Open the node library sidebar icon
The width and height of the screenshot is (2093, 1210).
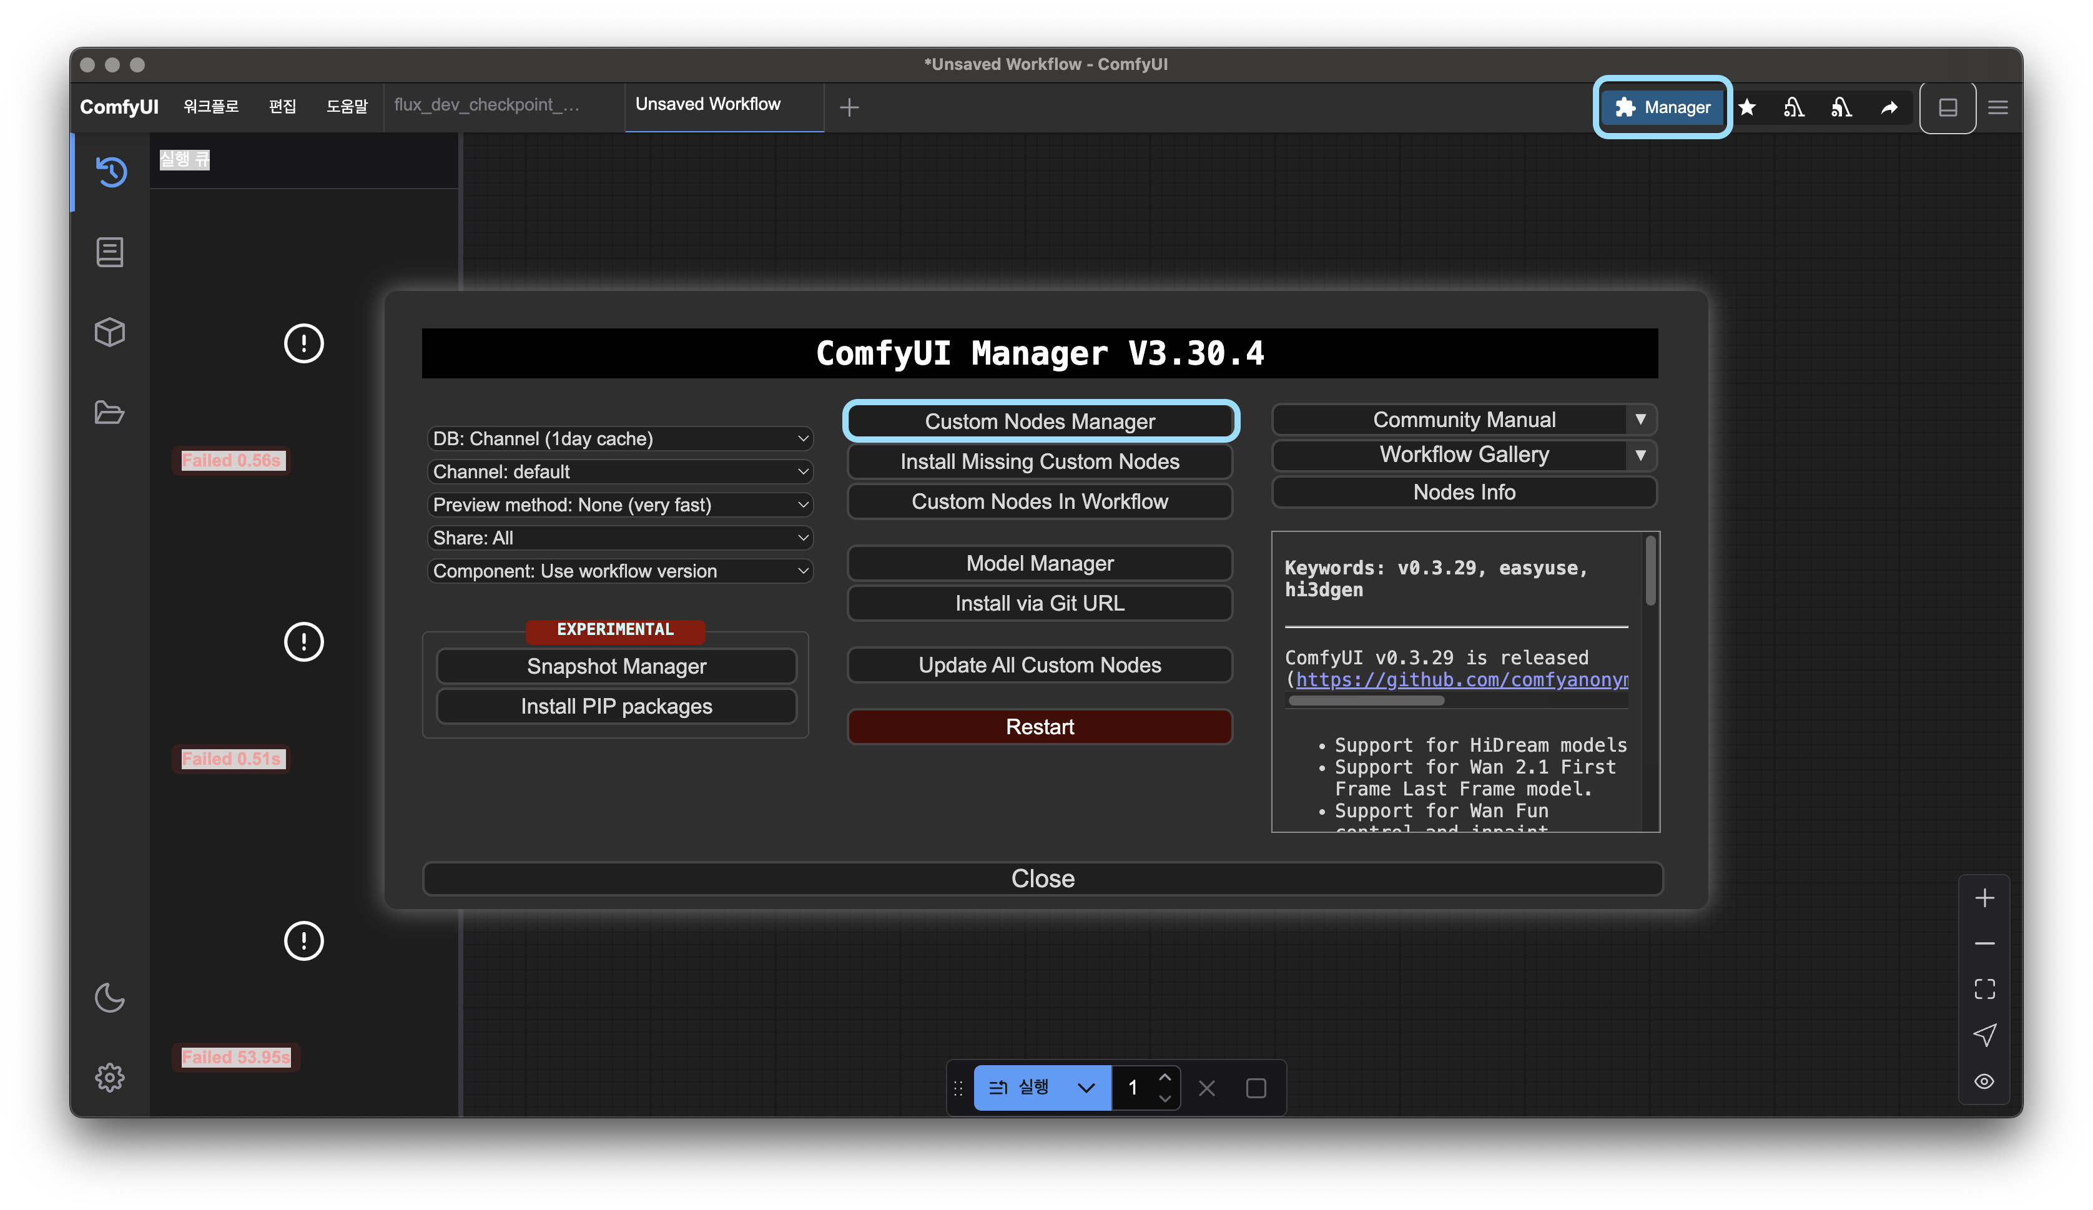(x=110, y=252)
